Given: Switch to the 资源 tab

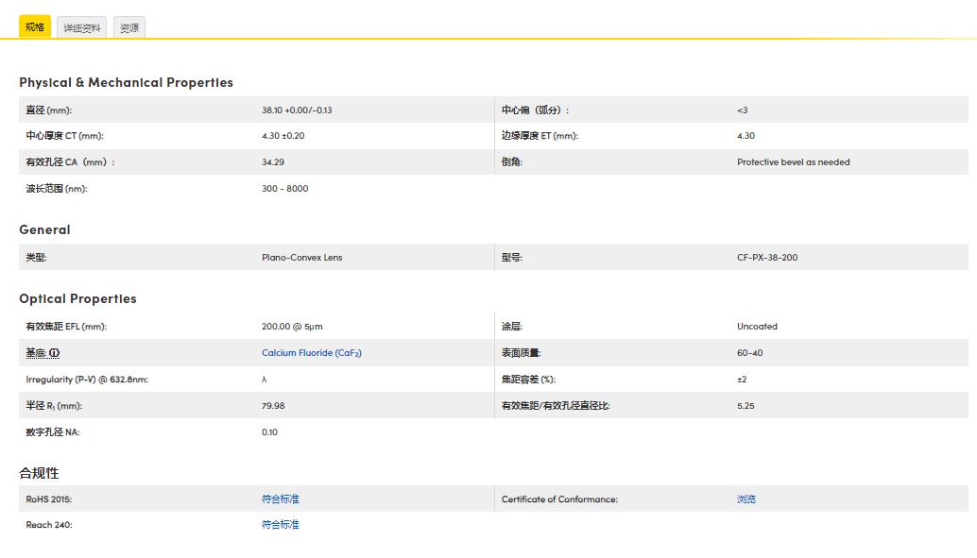Looking at the screenshot, I should pos(129,26).
